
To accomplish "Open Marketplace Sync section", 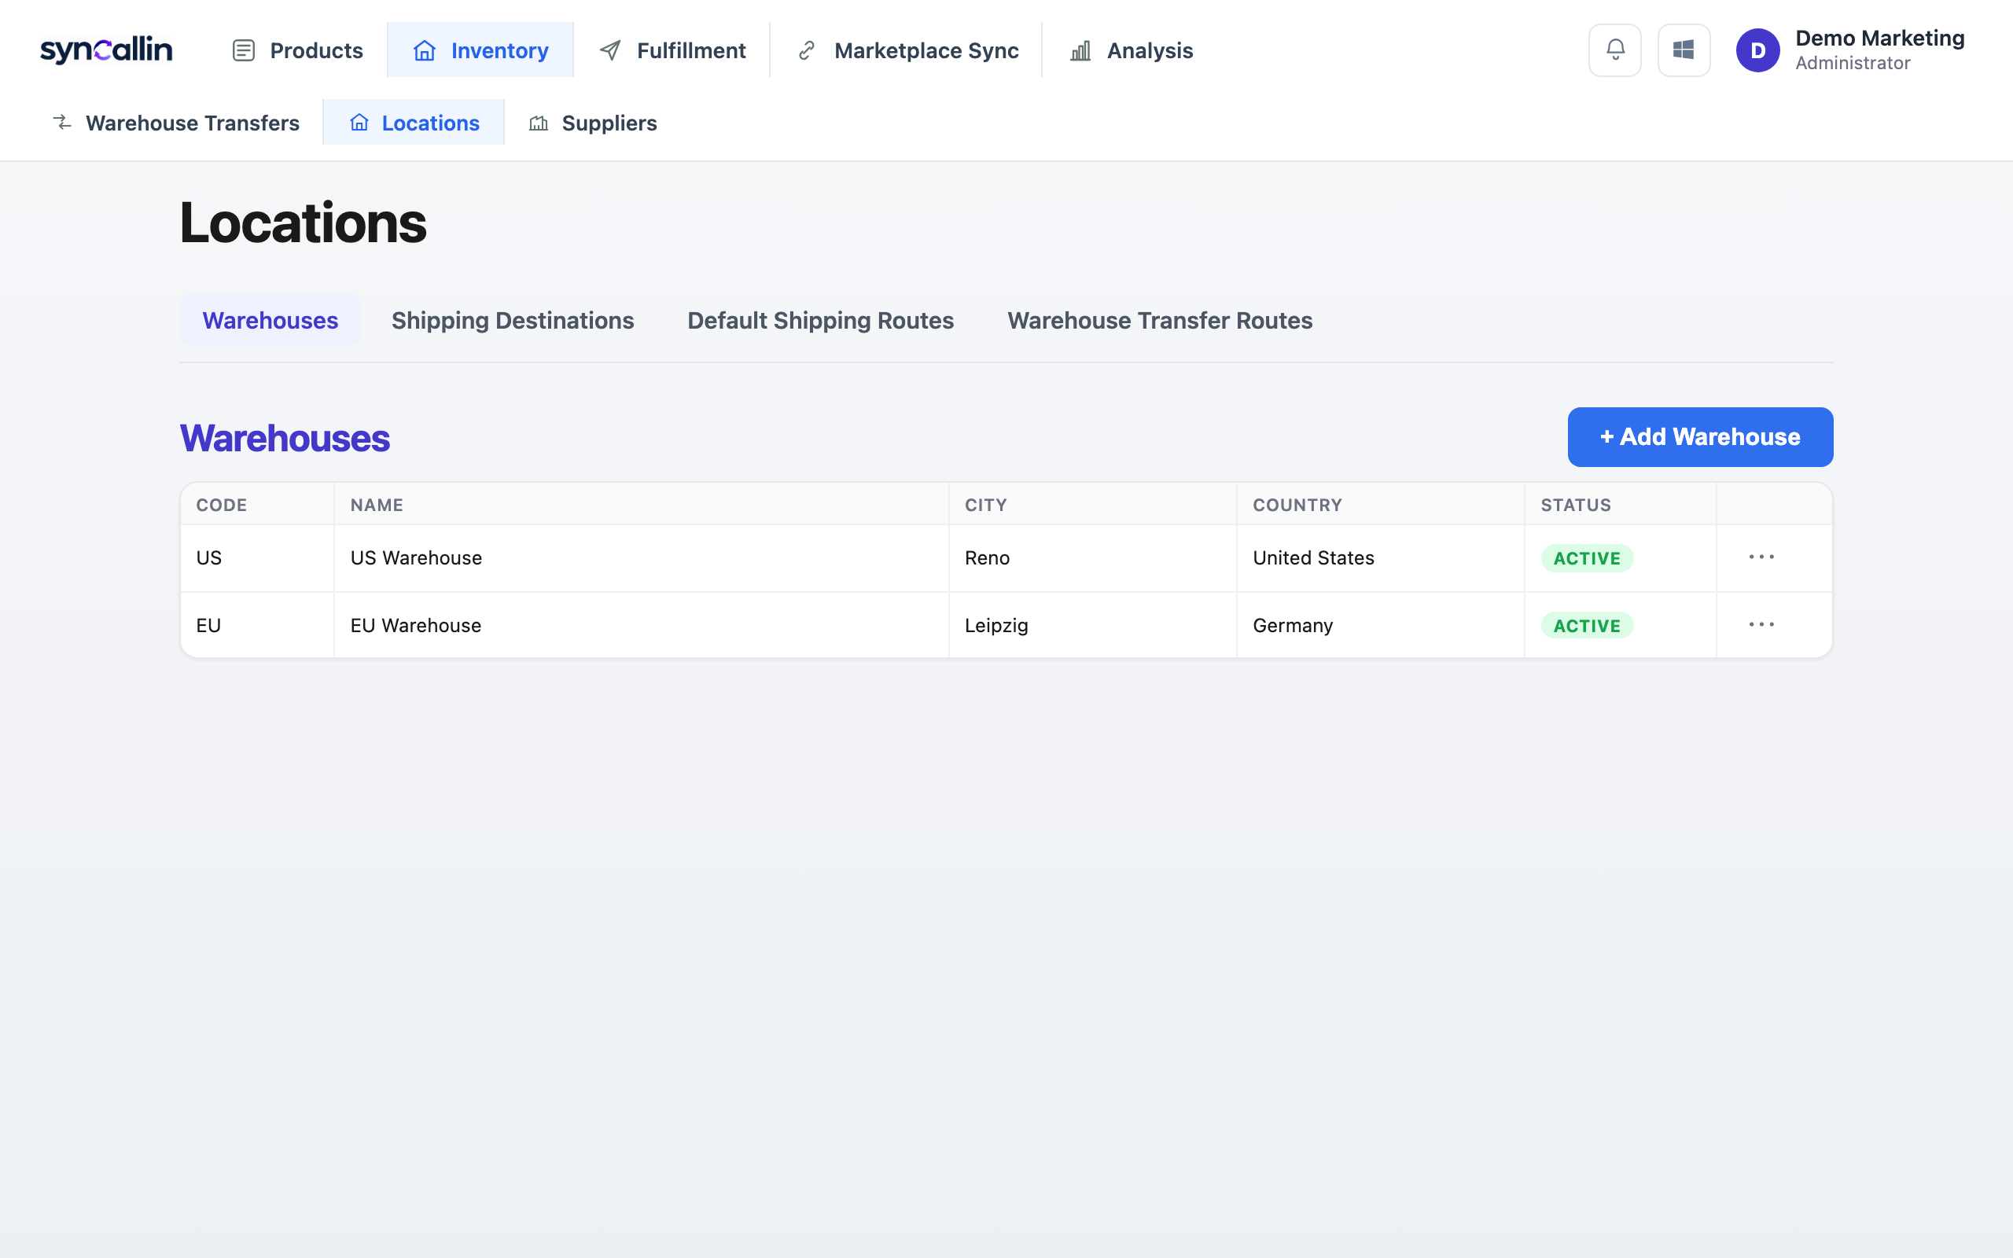I will [907, 50].
